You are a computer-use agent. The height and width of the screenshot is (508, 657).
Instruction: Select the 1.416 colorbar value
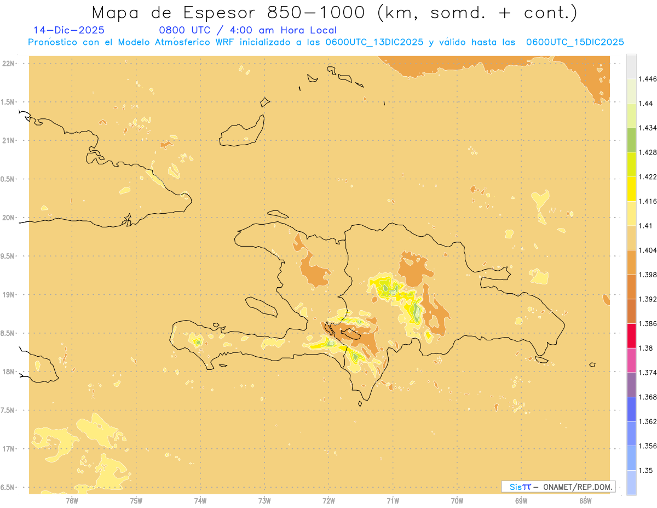(x=647, y=201)
